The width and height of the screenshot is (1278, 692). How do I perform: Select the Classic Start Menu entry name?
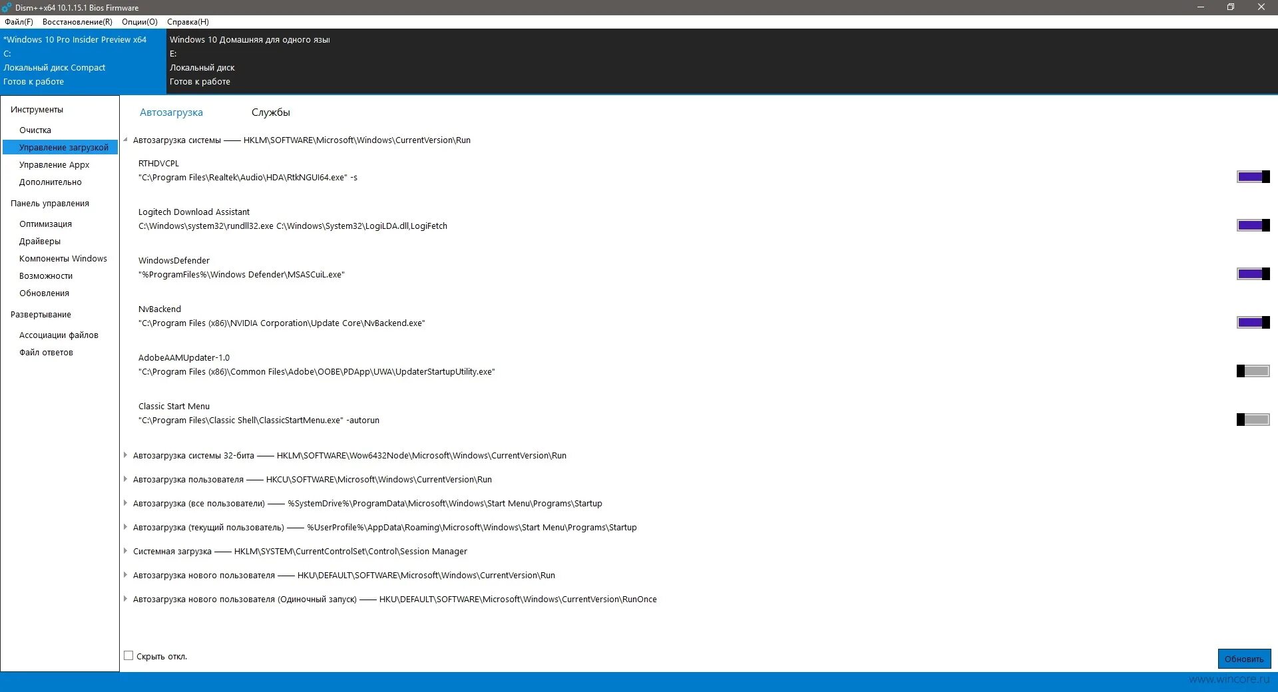pyautogui.click(x=174, y=407)
